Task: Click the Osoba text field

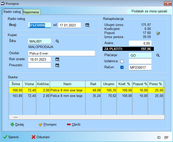Action: [x=62, y=53]
